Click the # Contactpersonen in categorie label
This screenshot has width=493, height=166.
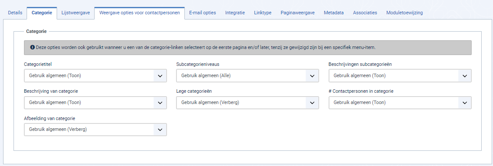[x=361, y=91]
